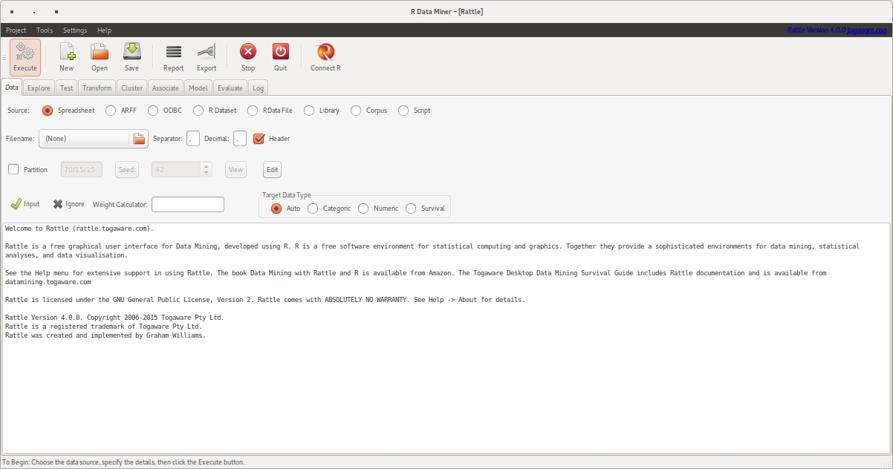Click the Weight Calculator input field
The image size is (893, 469).
(x=187, y=204)
